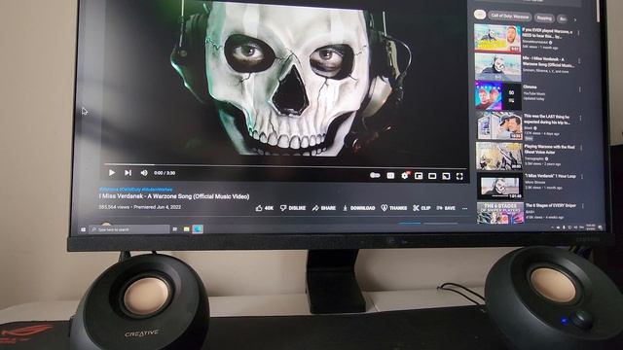This screenshot has height=350, width=623.
Task: Enable miniplayer mode
Action: [419, 176]
